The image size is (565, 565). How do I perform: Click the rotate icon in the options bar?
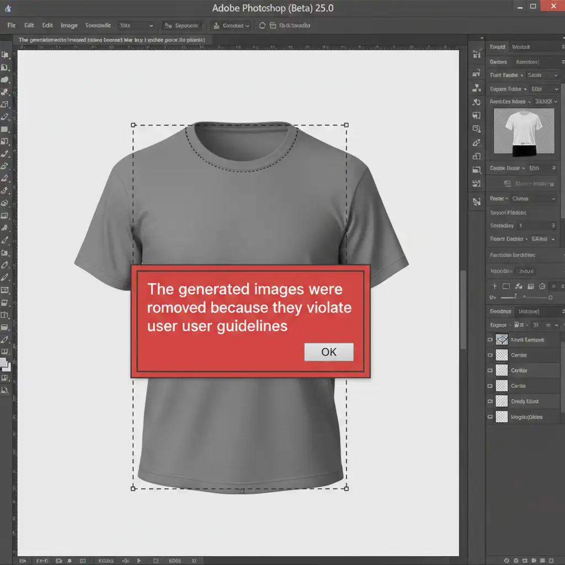262,25
